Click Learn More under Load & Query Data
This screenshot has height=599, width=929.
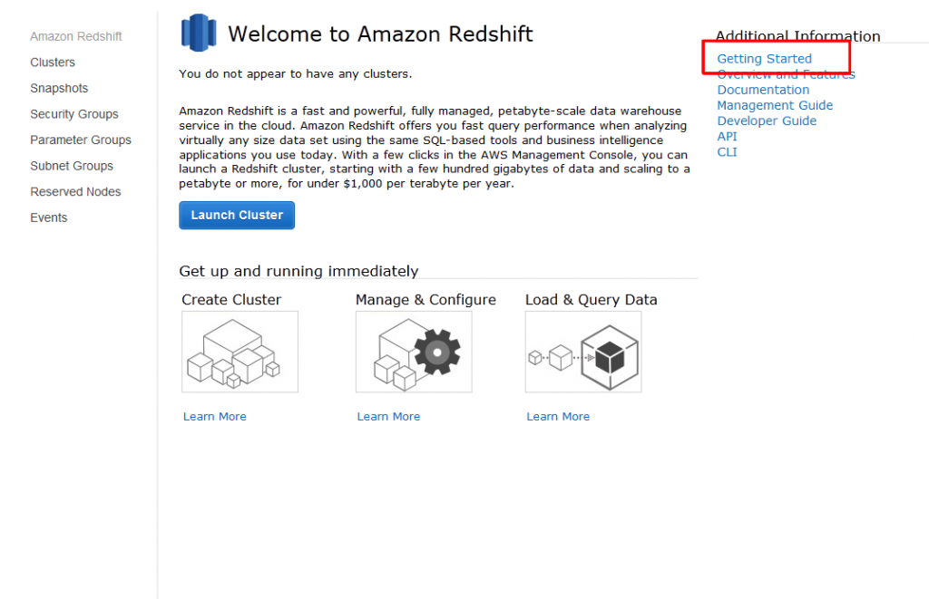click(x=558, y=417)
